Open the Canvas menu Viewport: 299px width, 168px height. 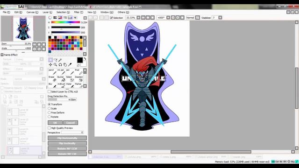point(32,12)
